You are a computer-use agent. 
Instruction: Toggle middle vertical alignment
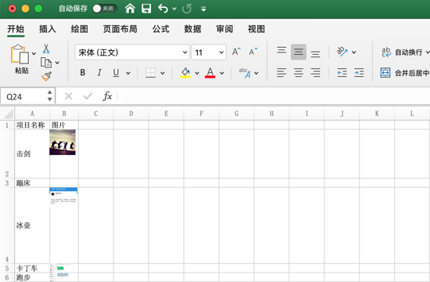point(299,52)
